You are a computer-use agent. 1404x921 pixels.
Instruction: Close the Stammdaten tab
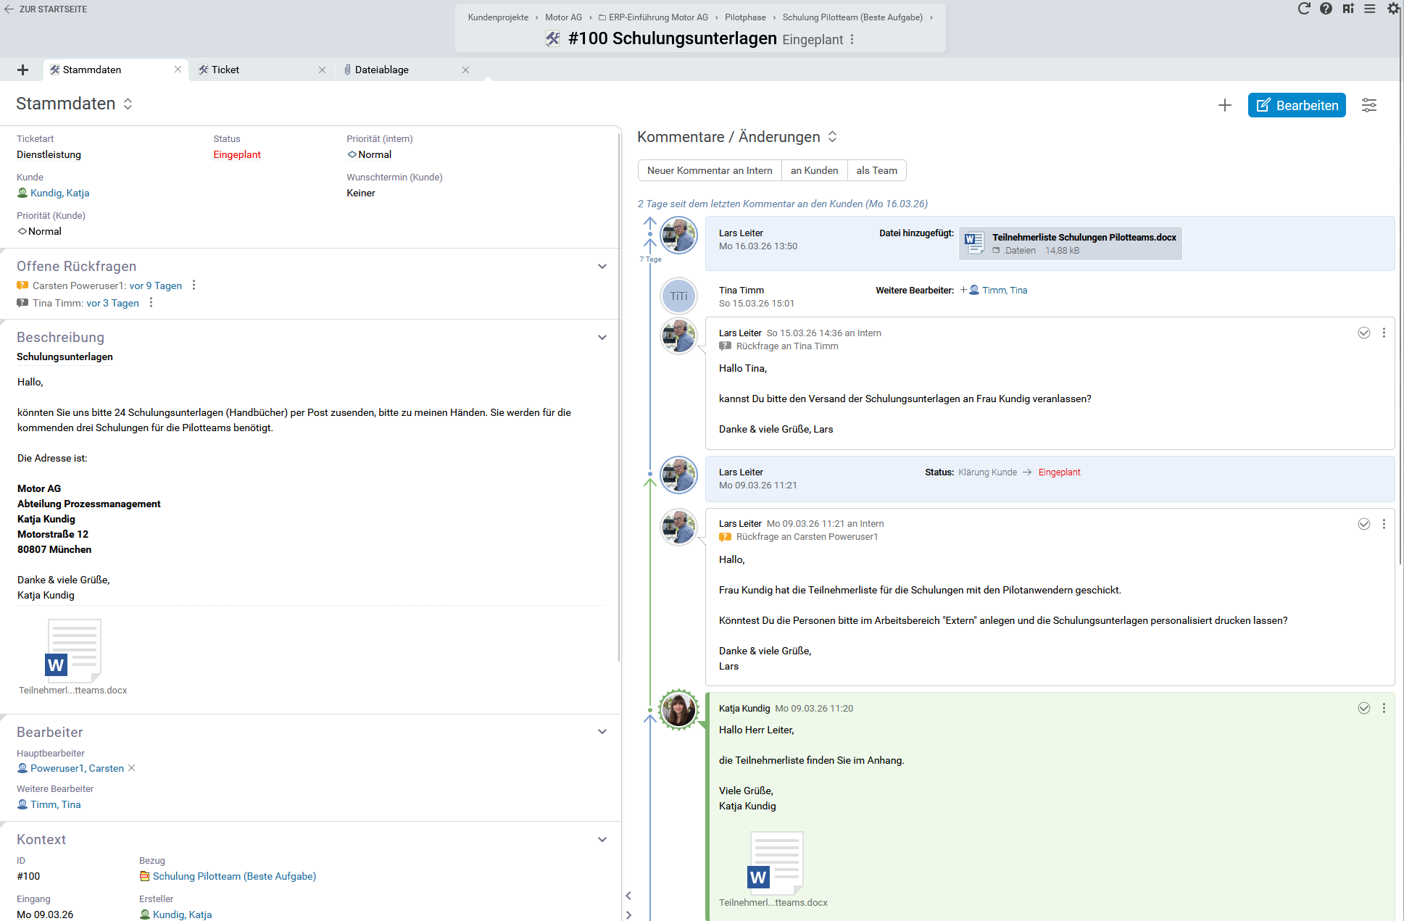coord(178,70)
